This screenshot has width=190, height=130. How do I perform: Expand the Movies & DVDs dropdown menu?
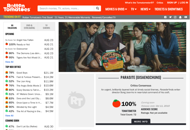coord(116,9)
